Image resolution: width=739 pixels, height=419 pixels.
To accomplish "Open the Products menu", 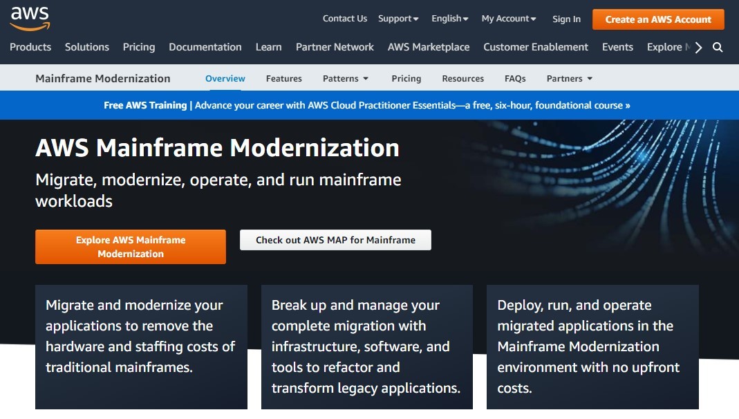I will pyautogui.click(x=30, y=47).
